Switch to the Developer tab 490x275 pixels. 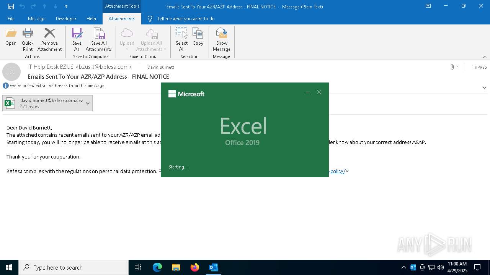pyautogui.click(x=66, y=19)
